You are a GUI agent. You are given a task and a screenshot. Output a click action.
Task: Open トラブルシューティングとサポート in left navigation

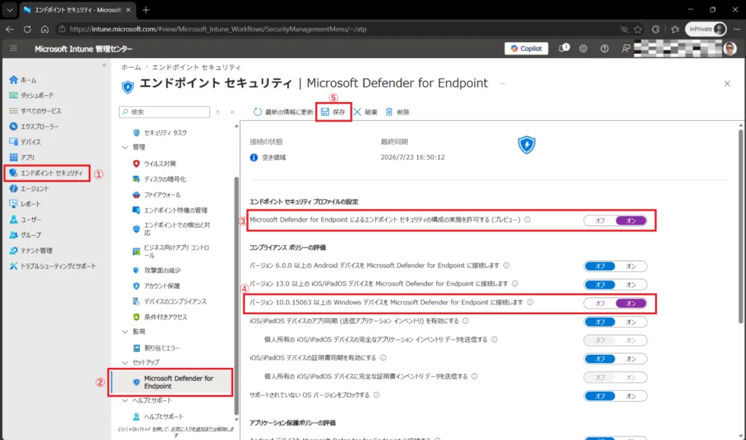[x=52, y=266]
